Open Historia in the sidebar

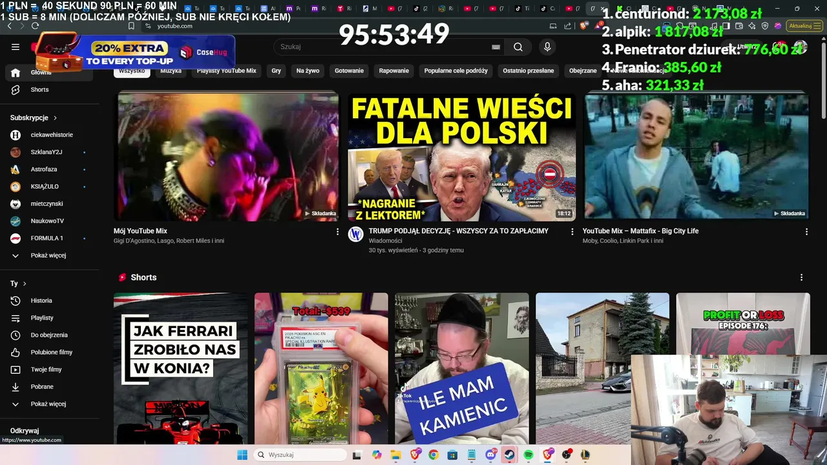(x=50, y=300)
